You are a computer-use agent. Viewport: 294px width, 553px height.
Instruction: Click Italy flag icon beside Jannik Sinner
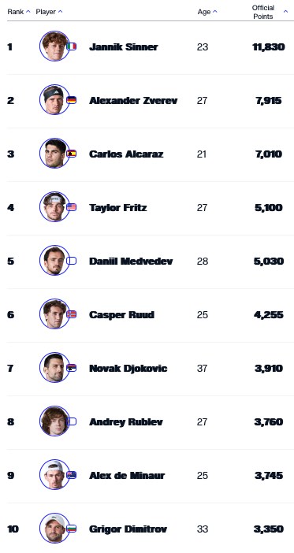pyautogui.click(x=71, y=46)
